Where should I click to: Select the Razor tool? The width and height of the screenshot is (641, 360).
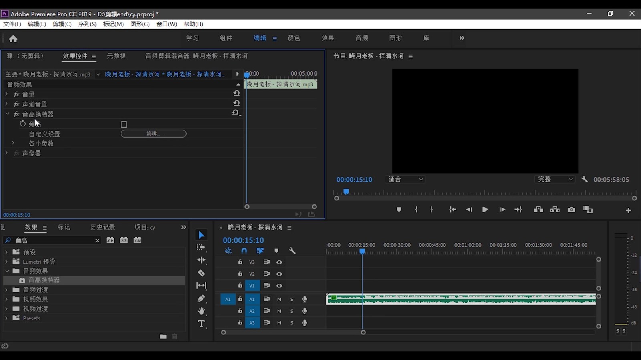(201, 273)
